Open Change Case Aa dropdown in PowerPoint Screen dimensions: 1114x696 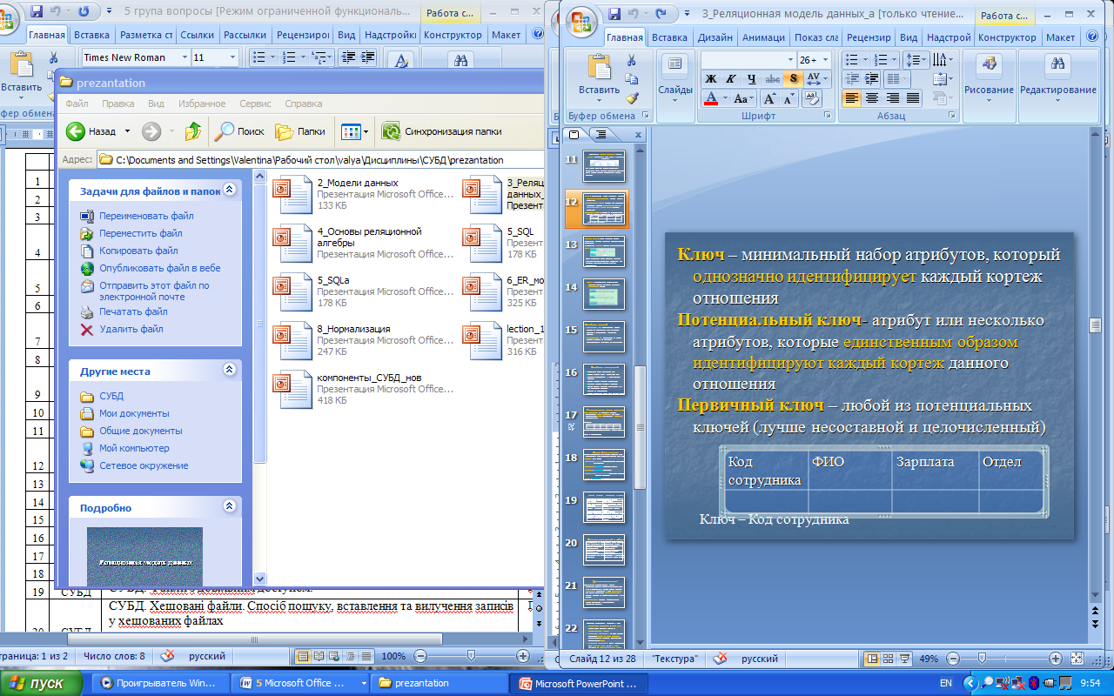click(743, 98)
